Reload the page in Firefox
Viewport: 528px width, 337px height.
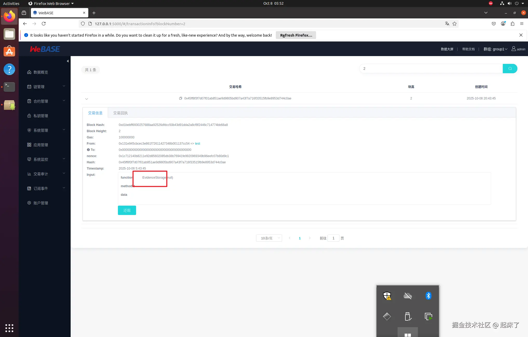click(44, 24)
